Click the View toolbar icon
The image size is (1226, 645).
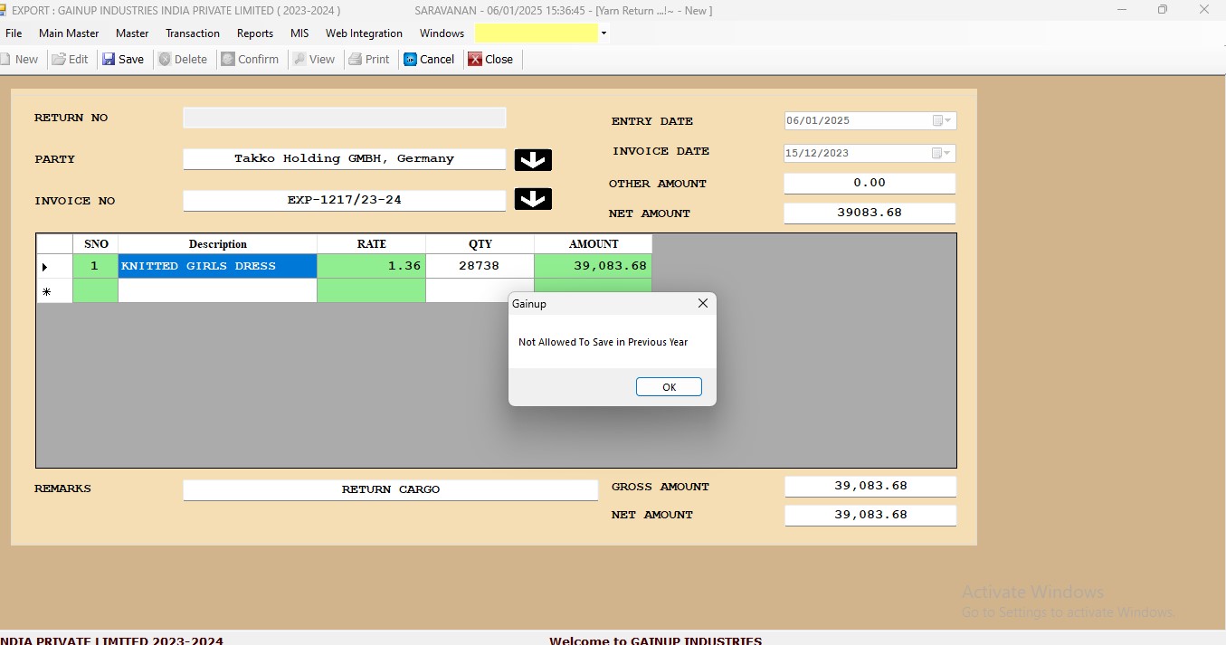[299, 60]
